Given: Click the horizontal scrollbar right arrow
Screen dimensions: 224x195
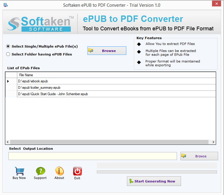Looking at the screenshot, I should [213, 142].
